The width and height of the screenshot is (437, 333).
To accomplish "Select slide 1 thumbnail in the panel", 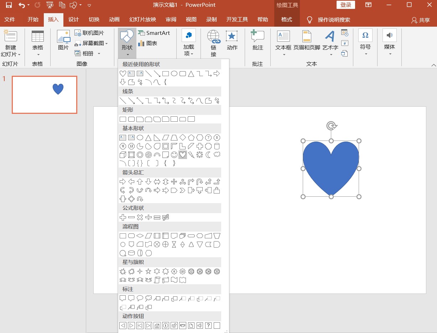I will click(45, 95).
